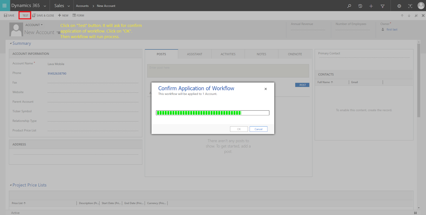
Task: Go to next record down arrow
Action: (409, 15)
